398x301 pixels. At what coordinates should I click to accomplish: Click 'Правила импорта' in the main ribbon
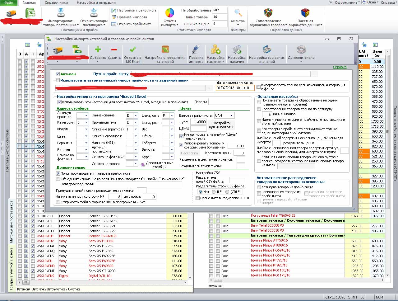click(129, 17)
